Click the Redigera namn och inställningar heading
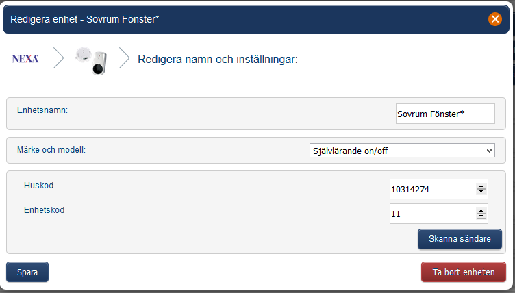515x293 pixels. click(x=218, y=60)
